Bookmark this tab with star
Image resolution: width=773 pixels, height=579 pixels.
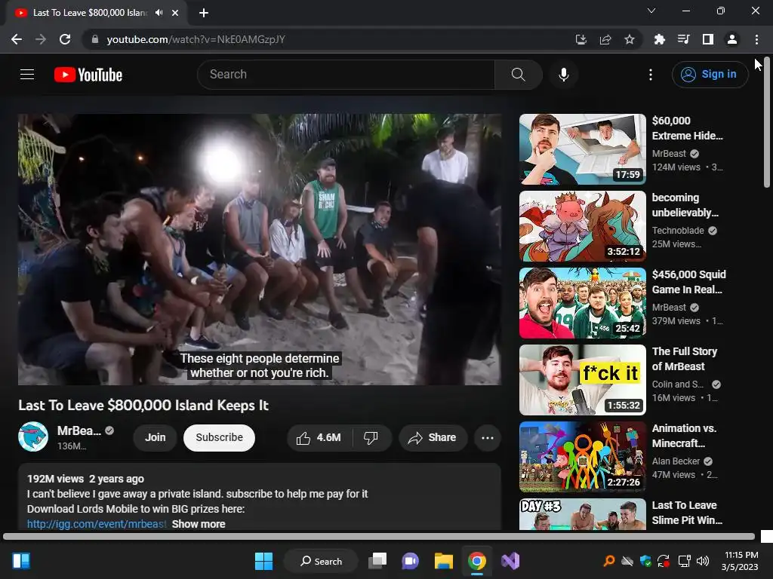(x=630, y=39)
